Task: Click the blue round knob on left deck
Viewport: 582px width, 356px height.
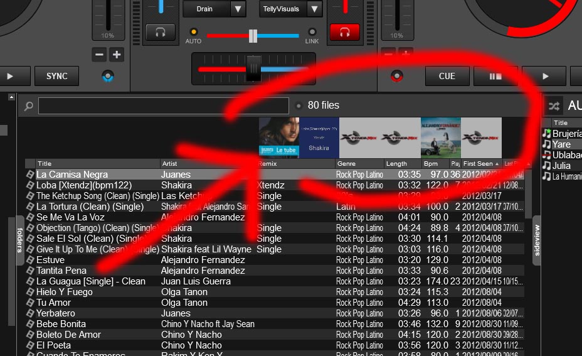Action: (x=108, y=76)
